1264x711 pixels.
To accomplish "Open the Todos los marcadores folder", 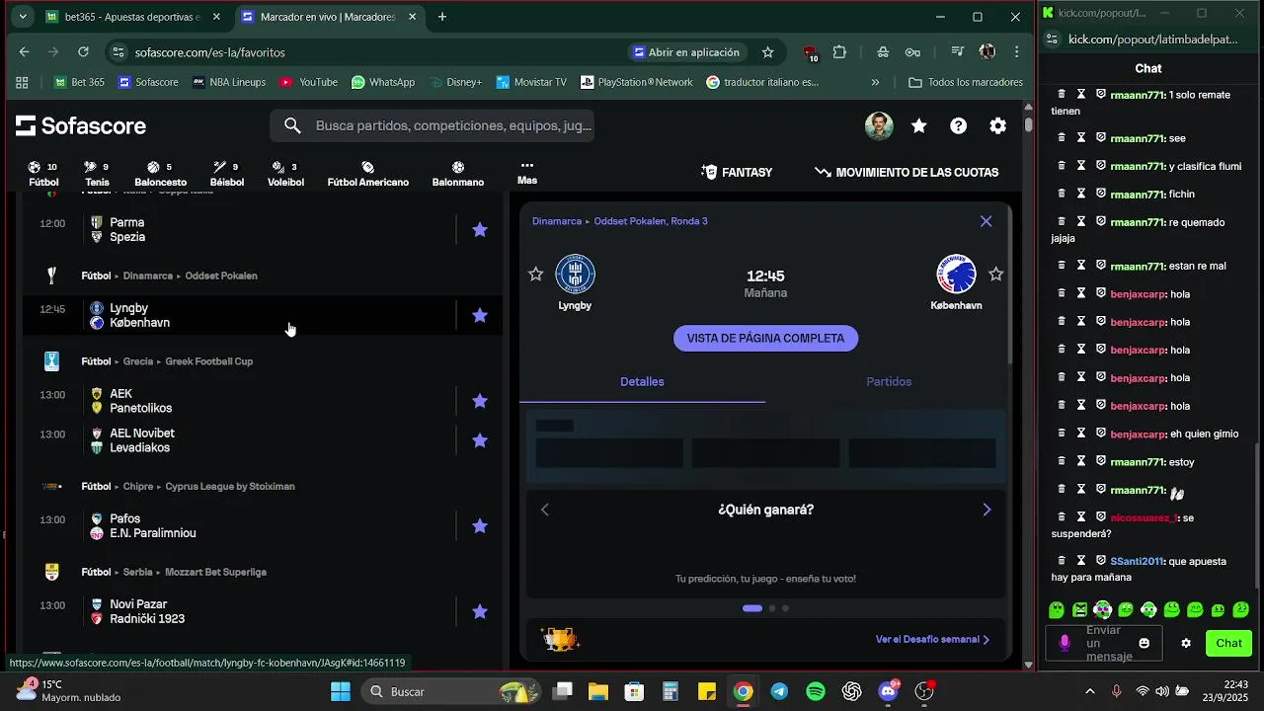I will tap(965, 82).
